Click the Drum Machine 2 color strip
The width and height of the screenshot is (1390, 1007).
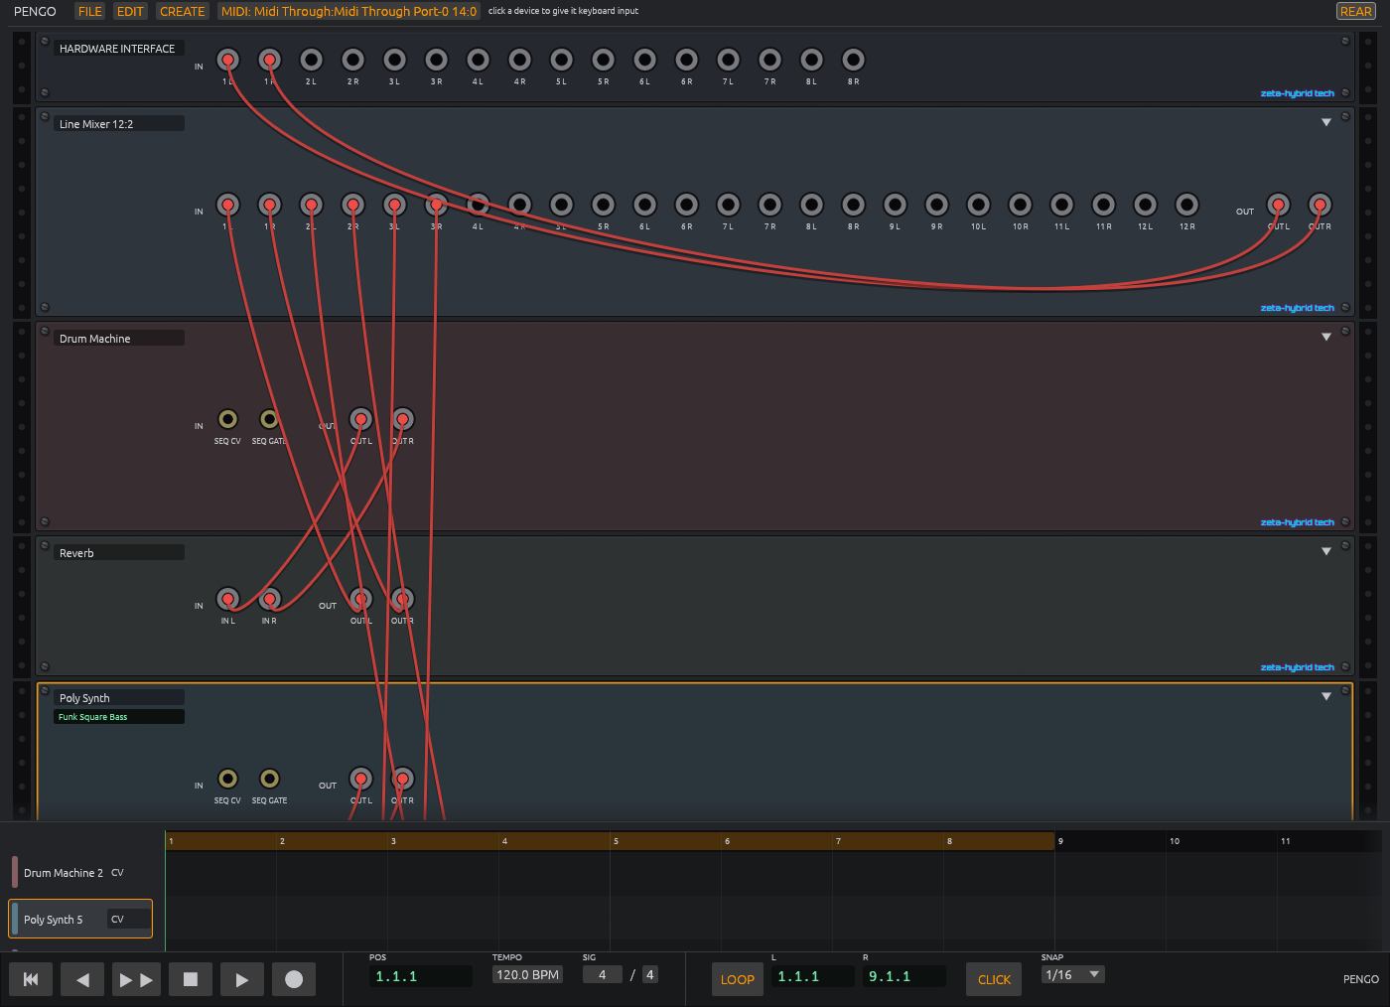[x=15, y=872]
